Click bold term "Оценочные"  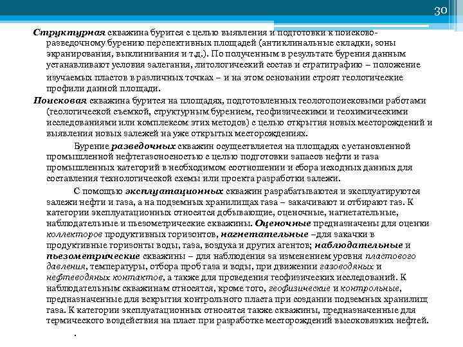coord(282,224)
